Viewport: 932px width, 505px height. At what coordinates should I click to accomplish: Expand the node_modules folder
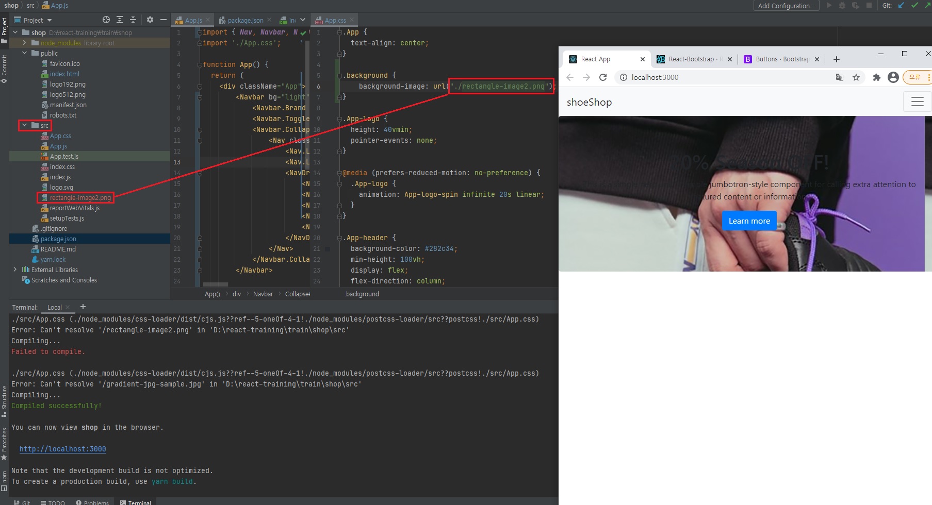pos(24,43)
